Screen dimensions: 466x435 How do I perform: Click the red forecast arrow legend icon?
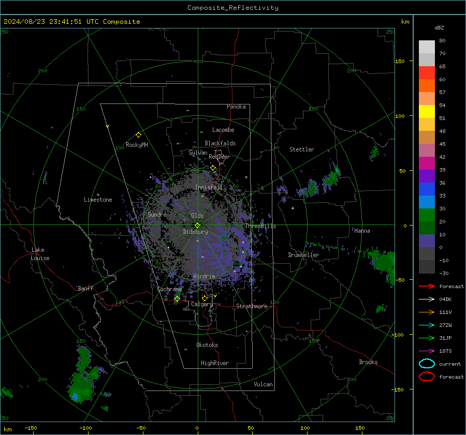pos(427,286)
